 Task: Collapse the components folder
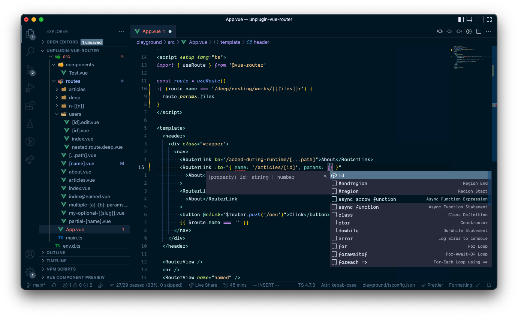point(84,65)
